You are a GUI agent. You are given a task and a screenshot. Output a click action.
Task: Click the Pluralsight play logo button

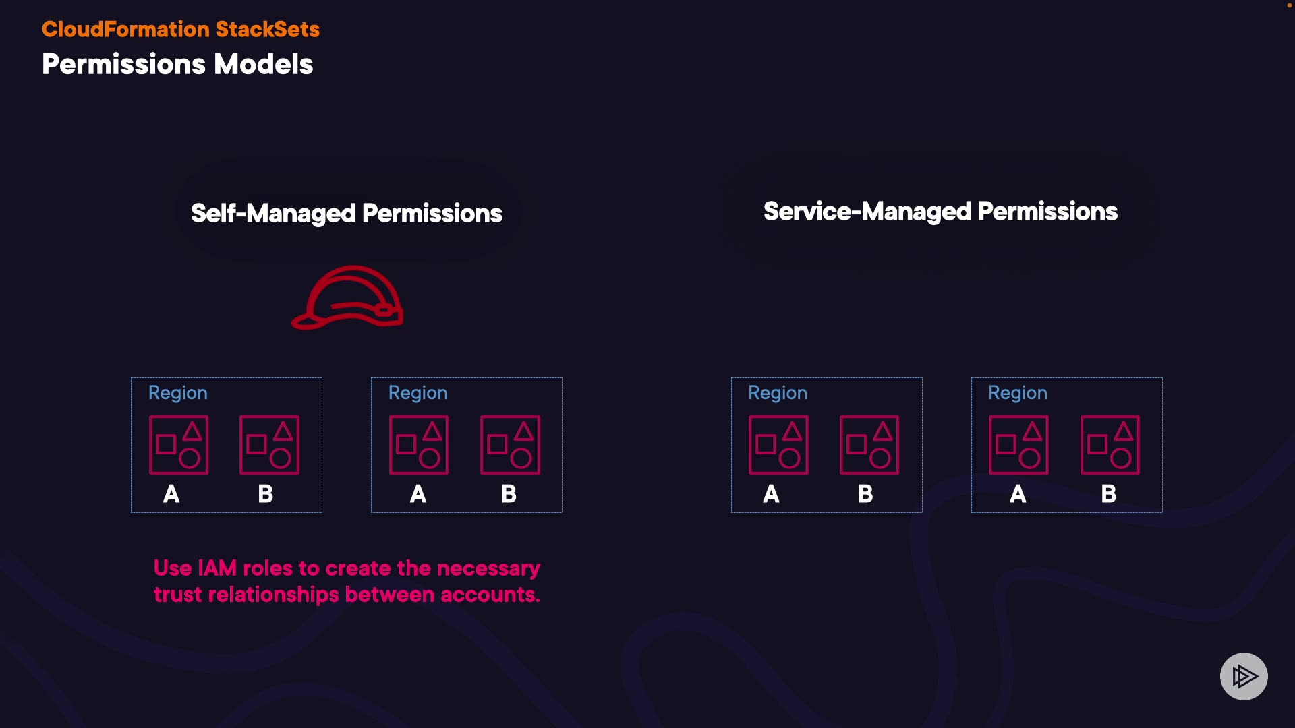tap(1244, 676)
